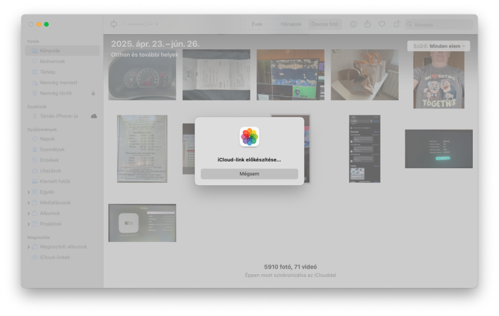
Task: Select the Together t-shirt photo thumbnail
Action: [x=439, y=80]
